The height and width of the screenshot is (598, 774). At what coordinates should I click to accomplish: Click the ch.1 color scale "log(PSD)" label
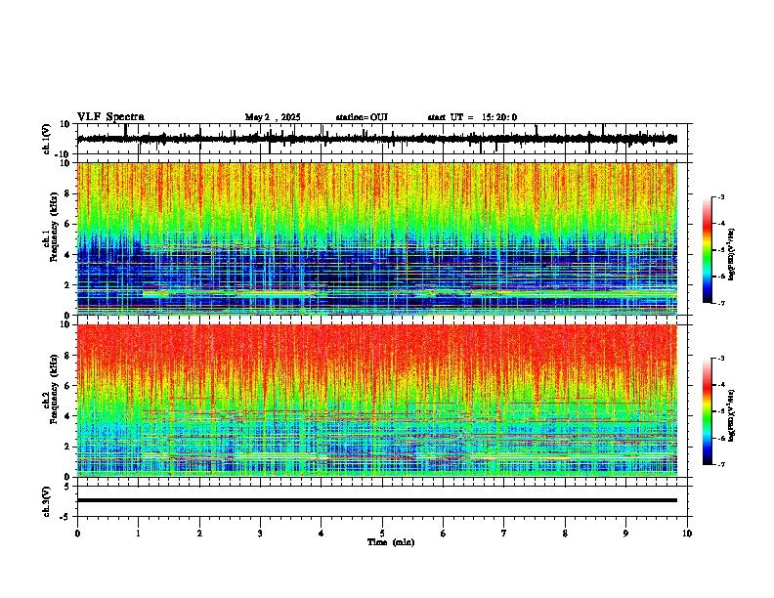pyautogui.click(x=732, y=254)
